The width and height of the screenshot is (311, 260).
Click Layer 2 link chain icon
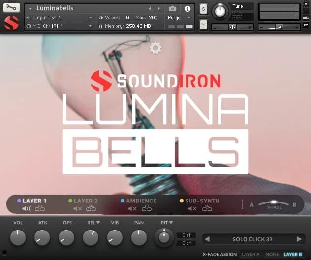point(91,209)
